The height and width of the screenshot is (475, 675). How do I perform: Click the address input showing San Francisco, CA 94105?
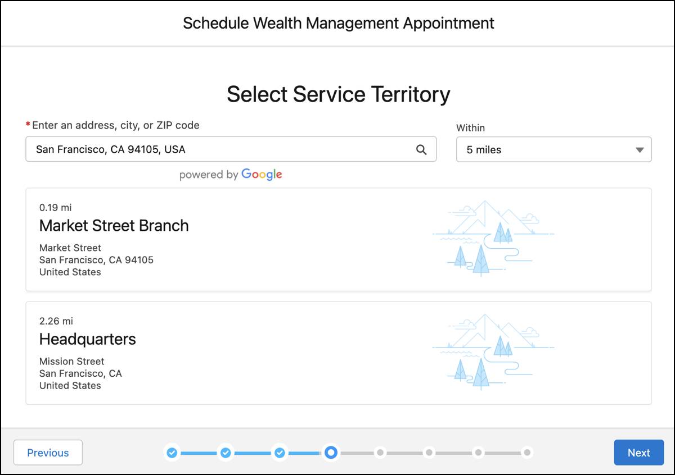tap(231, 149)
